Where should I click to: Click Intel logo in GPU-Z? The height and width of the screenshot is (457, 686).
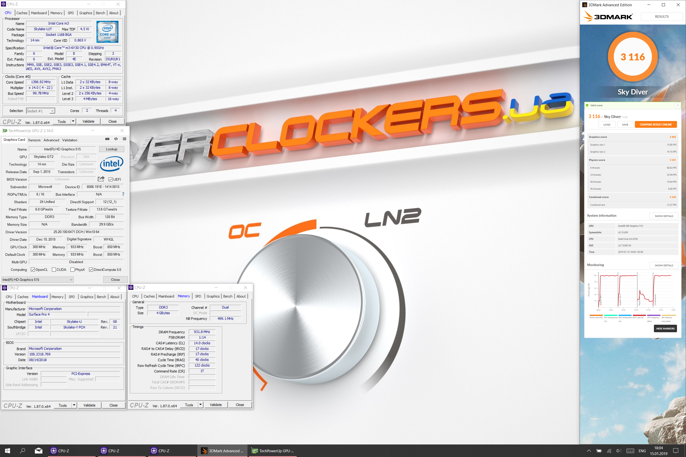(x=112, y=164)
